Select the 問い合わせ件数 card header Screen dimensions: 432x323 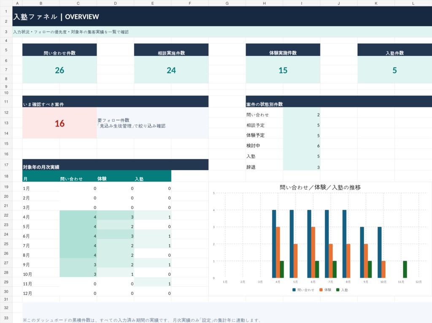[x=59, y=50]
